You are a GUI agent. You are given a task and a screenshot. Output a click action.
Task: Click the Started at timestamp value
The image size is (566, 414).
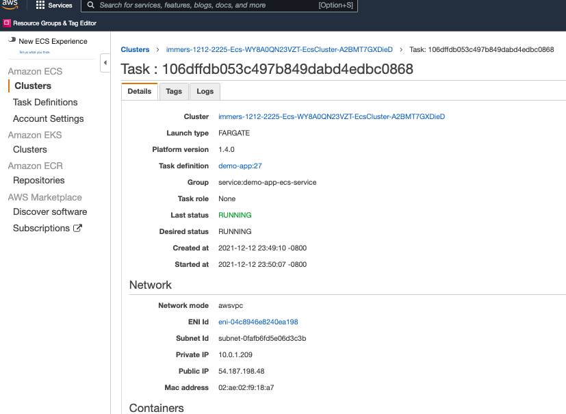[262, 265]
